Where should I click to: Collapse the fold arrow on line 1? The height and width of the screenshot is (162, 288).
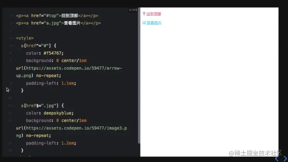(x=13, y=16)
